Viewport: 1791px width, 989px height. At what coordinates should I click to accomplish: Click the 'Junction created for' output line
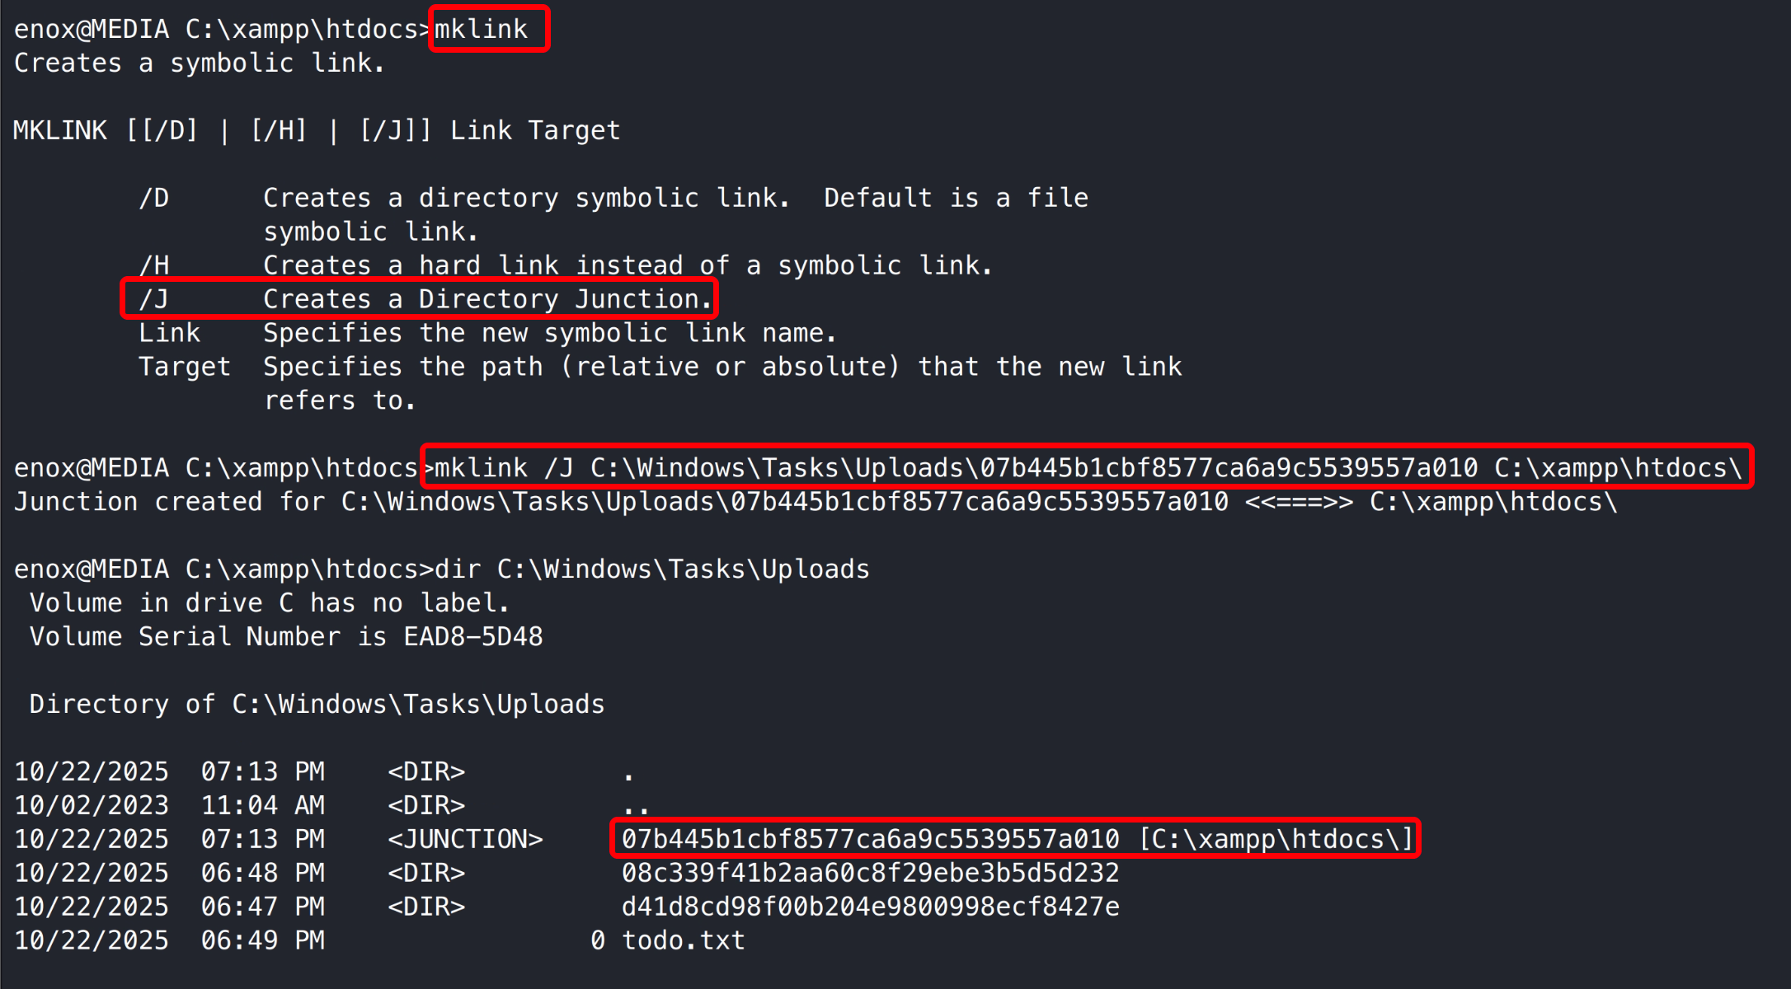tap(815, 502)
